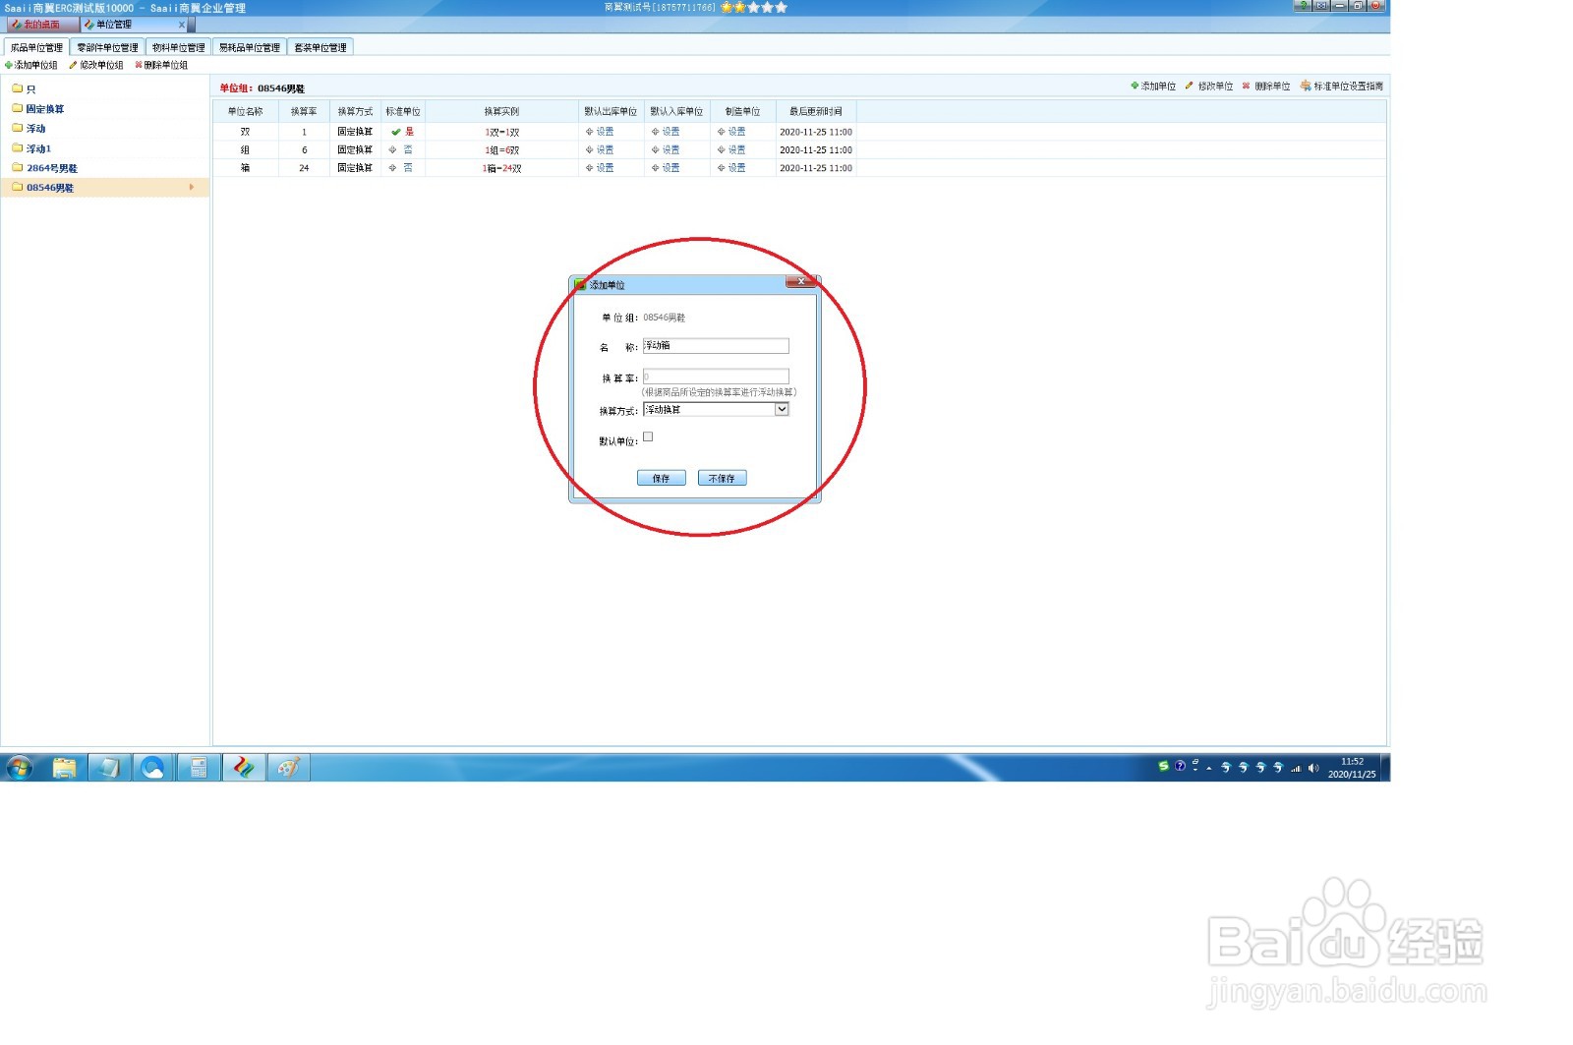Click the 不保存 button
The image size is (1573, 1045).
tap(723, 479)
